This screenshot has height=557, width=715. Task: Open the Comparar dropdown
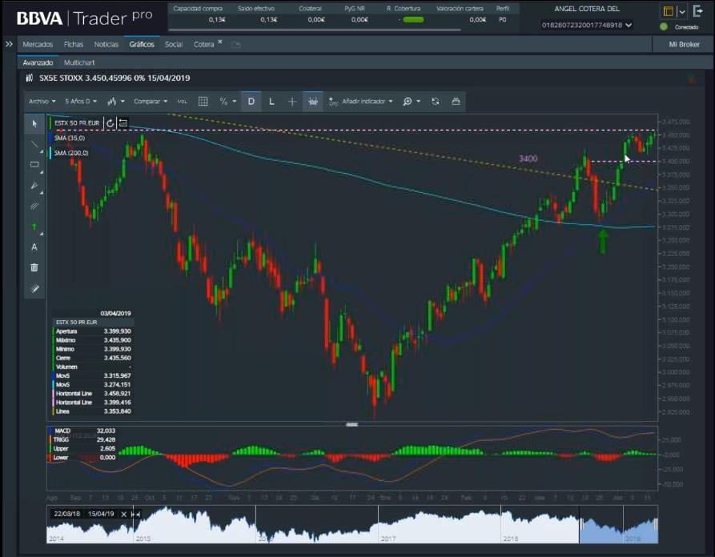(x=151, y=101)
